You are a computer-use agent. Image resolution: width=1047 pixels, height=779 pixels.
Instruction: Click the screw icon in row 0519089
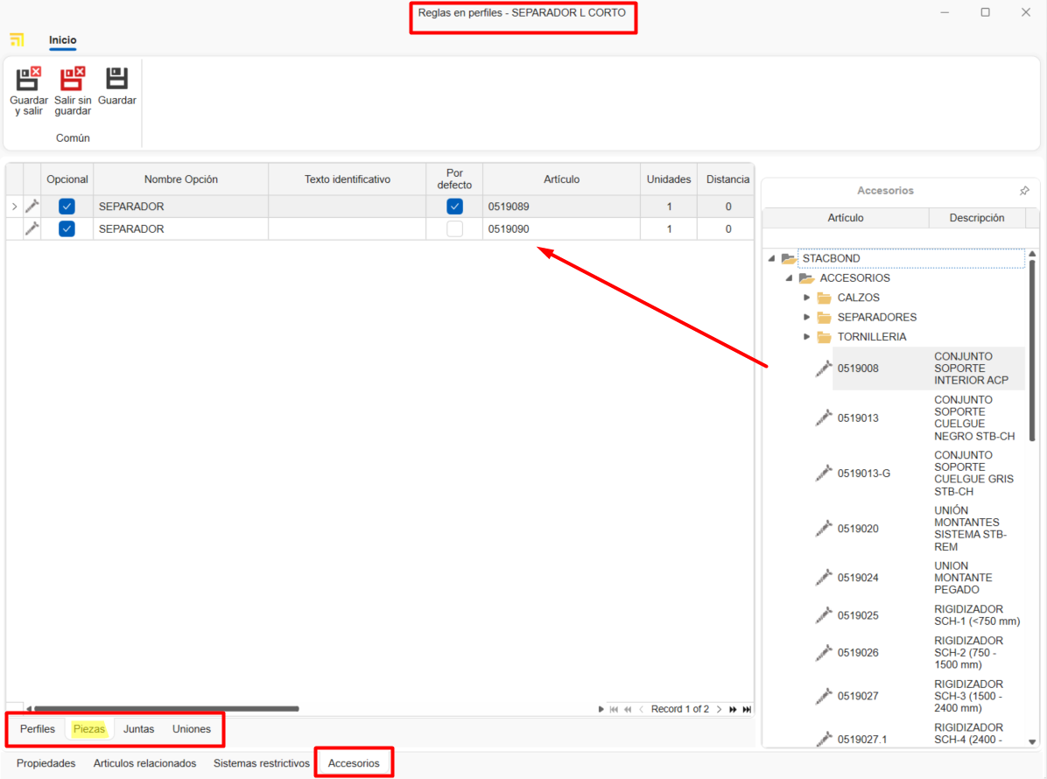click(32, 207)
